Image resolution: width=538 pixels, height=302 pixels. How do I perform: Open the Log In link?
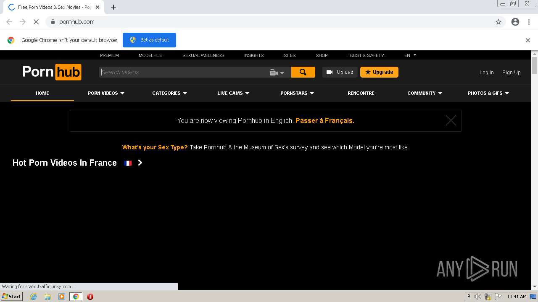(487, 73)
